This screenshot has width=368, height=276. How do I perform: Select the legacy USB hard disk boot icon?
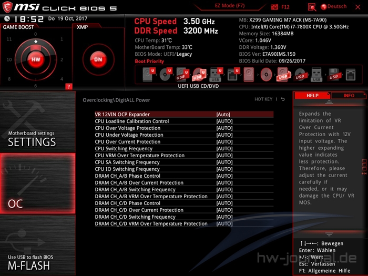pos(283,75)
